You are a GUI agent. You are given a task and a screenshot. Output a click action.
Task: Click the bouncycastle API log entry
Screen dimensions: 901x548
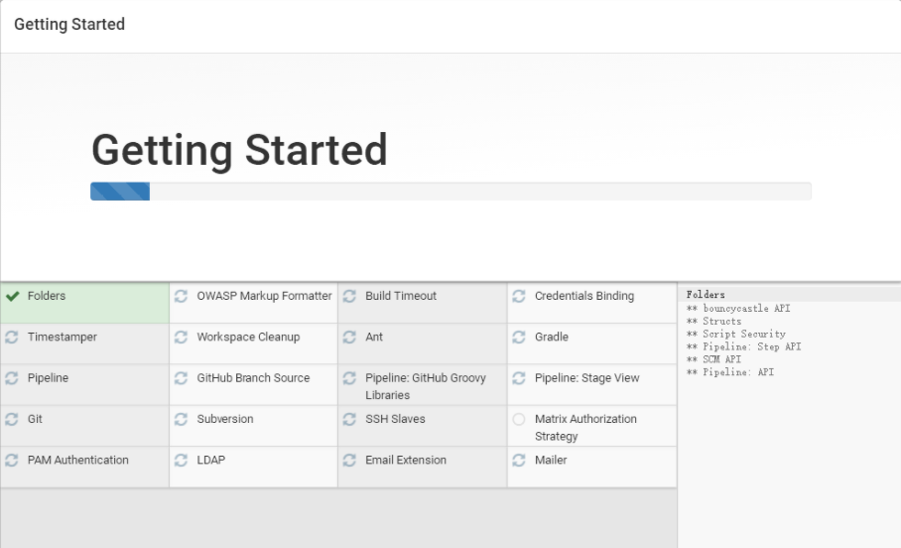click(x=738, y=308)
